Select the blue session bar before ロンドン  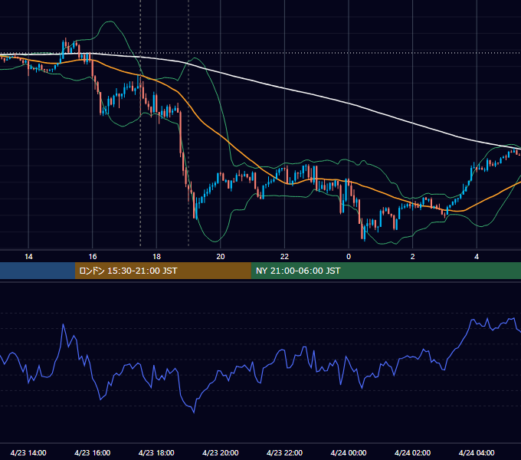(x=38, y=271)
